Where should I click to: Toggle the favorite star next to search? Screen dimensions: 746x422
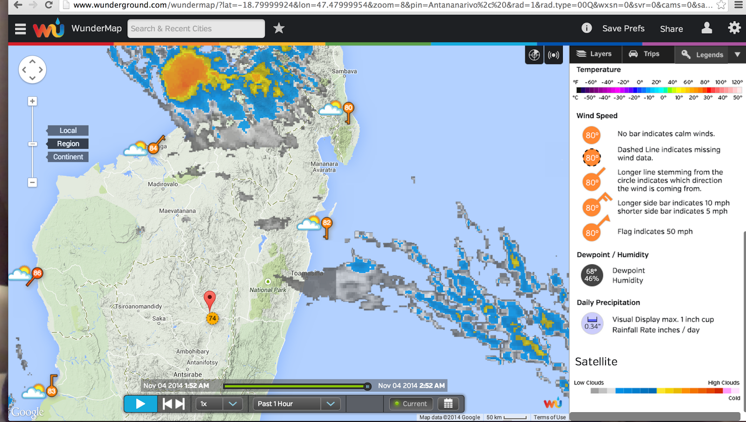(x=279, y=28)
